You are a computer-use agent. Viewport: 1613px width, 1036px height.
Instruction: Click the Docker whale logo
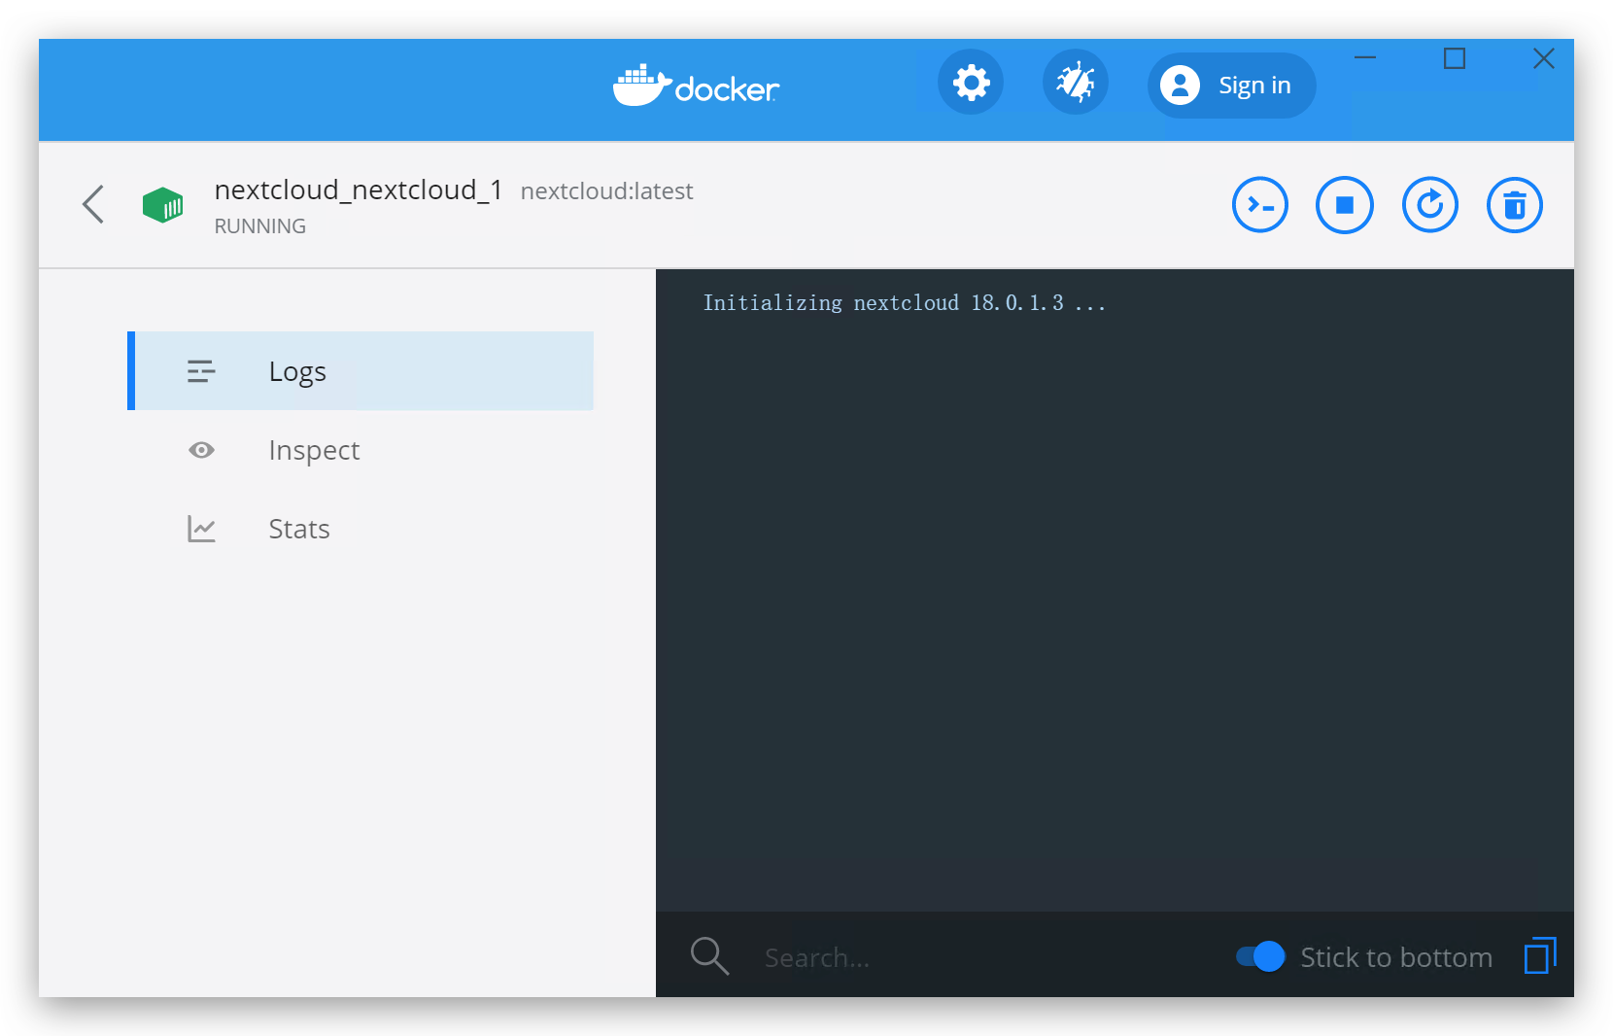696,86
